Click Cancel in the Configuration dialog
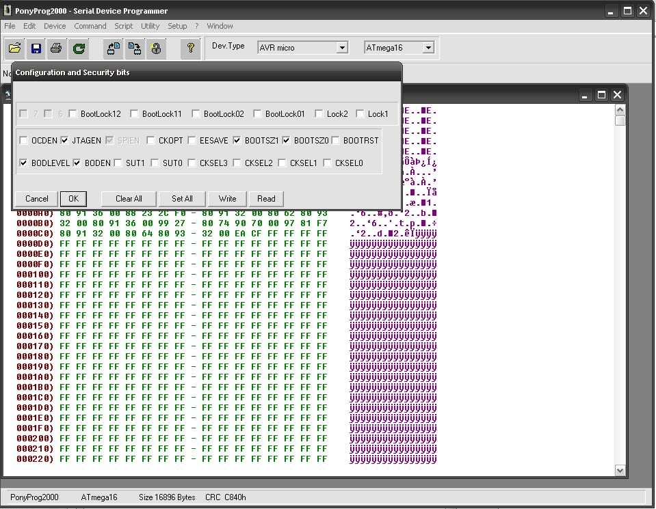The height and width of the screenshot is (509, 656). tap(36, 199)
